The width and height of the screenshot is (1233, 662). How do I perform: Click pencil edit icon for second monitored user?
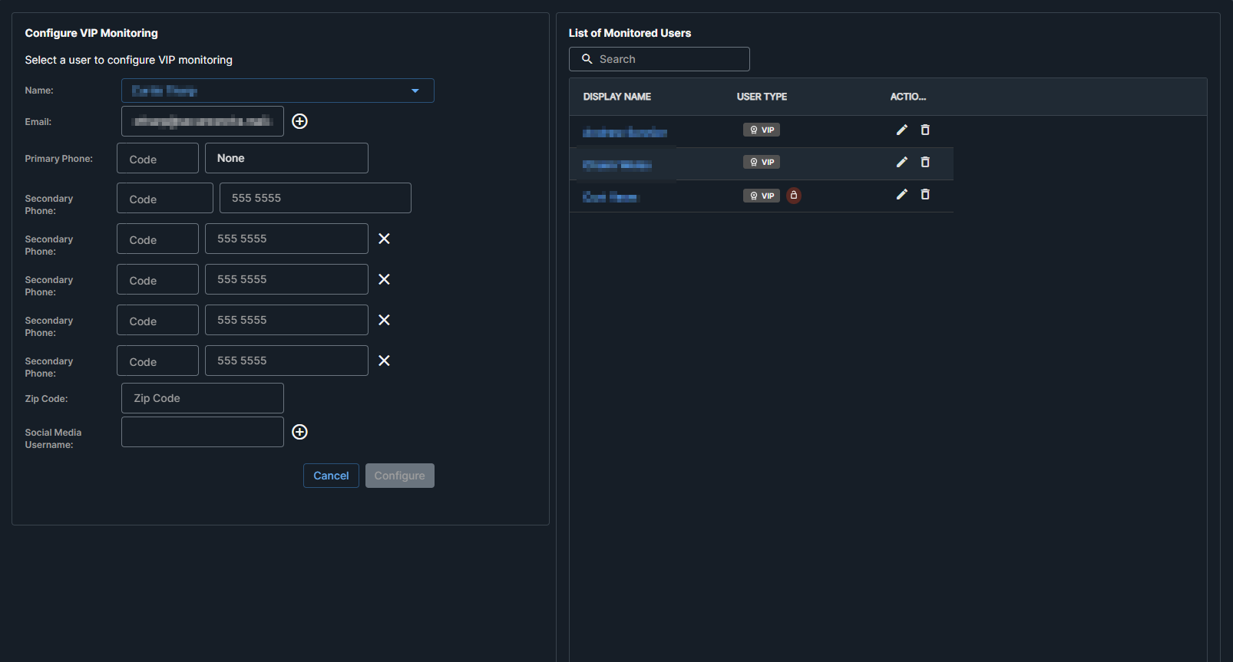(901, 162)
